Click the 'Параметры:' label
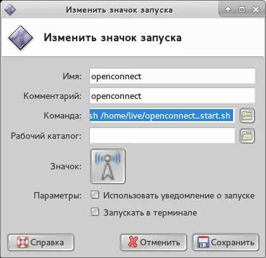 [58, 195]
